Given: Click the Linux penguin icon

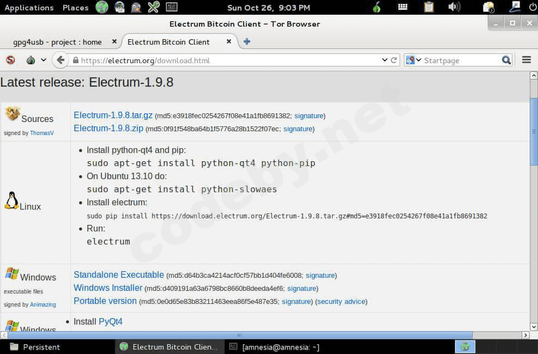Looking at the screenshot, I should [x=11, y=200].
